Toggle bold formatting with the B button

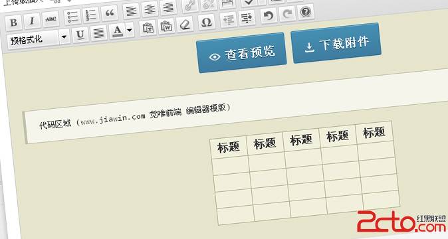(x=13, y=23)
